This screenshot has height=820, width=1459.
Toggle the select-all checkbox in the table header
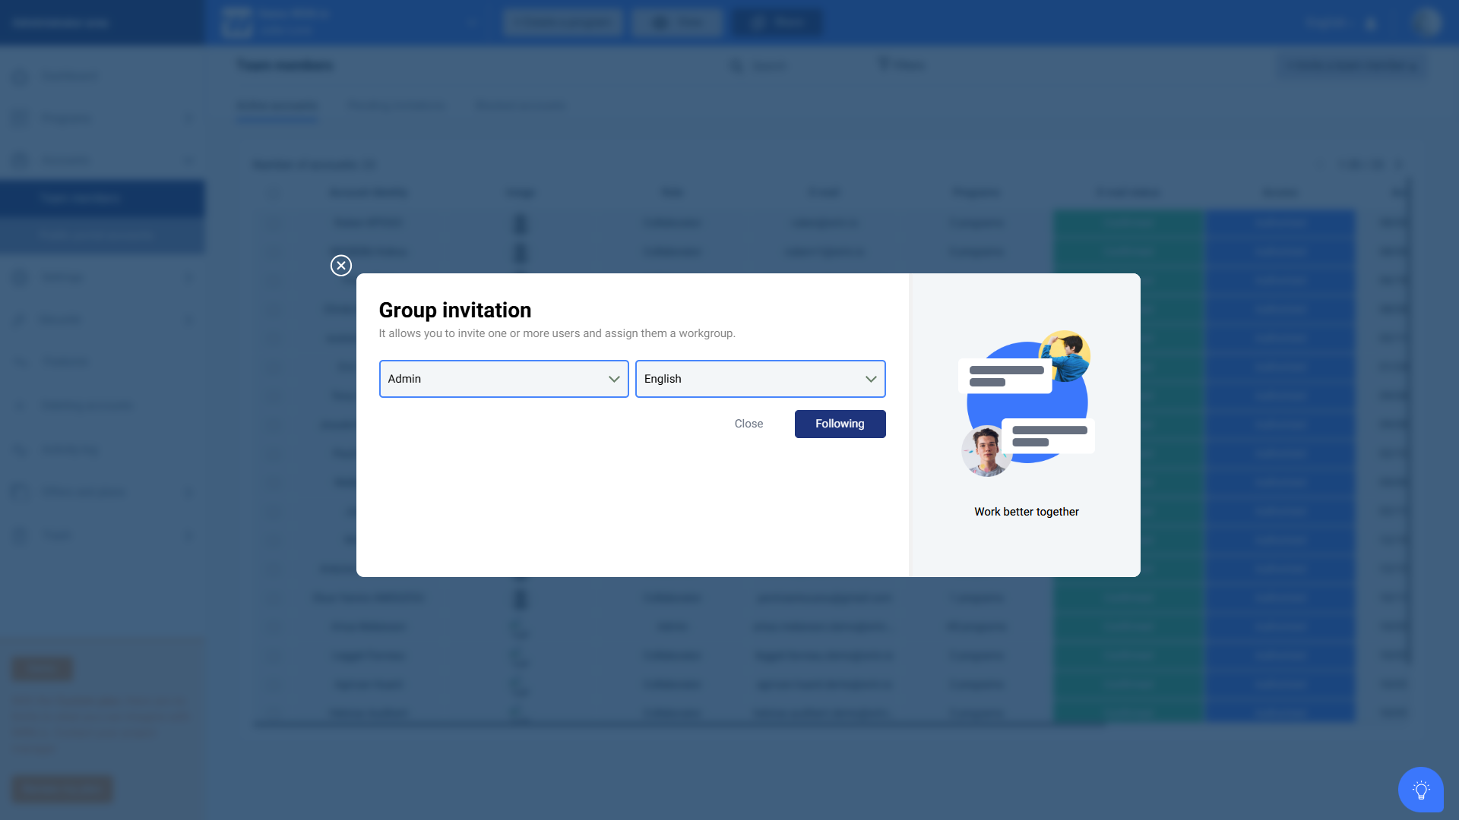click(272, 193)
